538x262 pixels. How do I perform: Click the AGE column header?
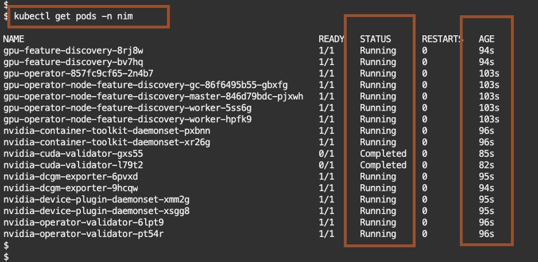click(487, 39)
